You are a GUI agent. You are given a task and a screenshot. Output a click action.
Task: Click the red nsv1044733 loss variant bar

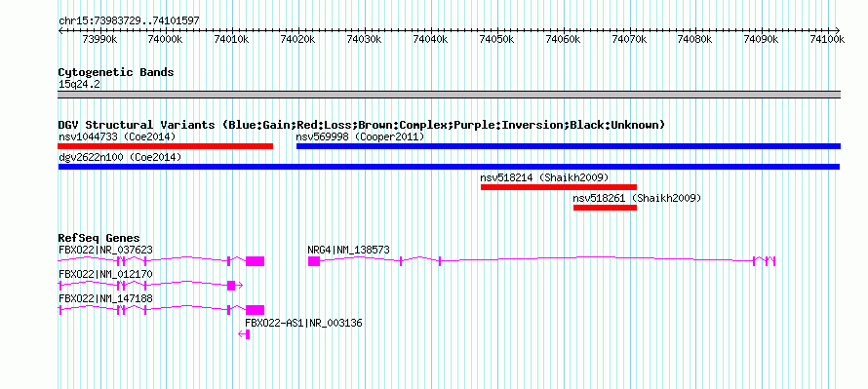click(x=166, y=146)
